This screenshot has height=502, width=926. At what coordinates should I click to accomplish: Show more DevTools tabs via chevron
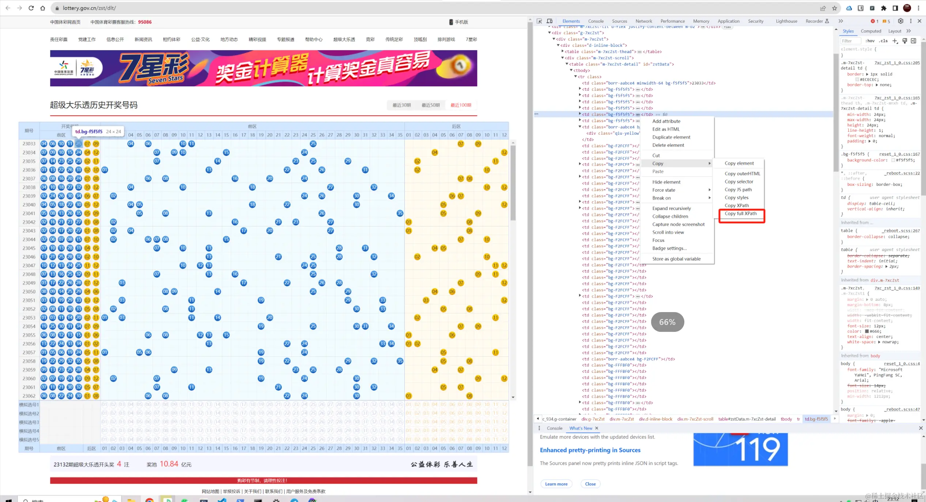841,21
